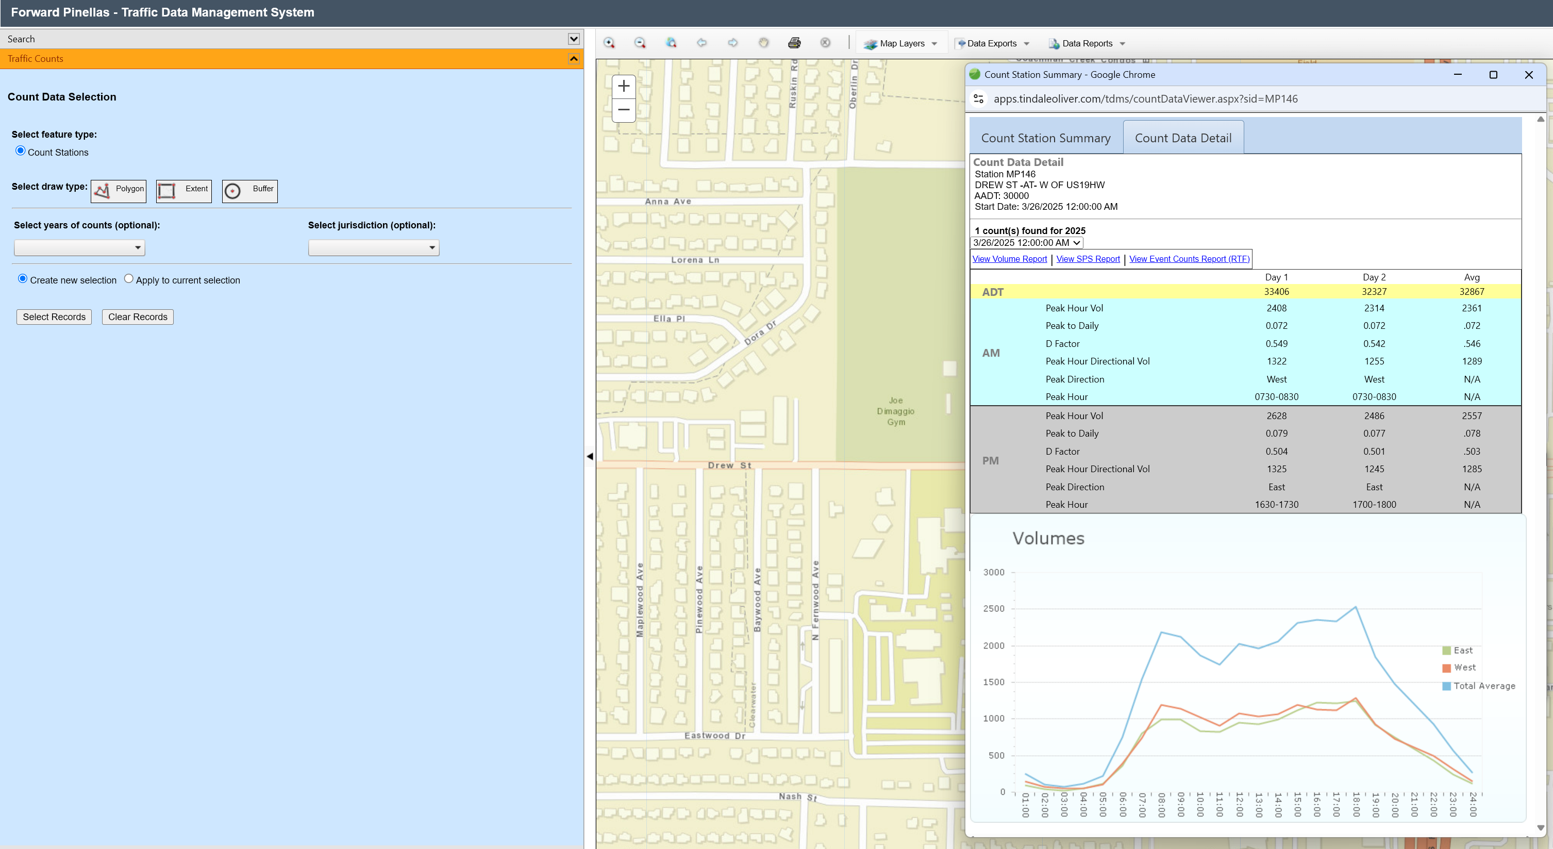Click the Joe Dimaggio Gym map label
Screen dimensions: 1553x849
pos(896,411)
